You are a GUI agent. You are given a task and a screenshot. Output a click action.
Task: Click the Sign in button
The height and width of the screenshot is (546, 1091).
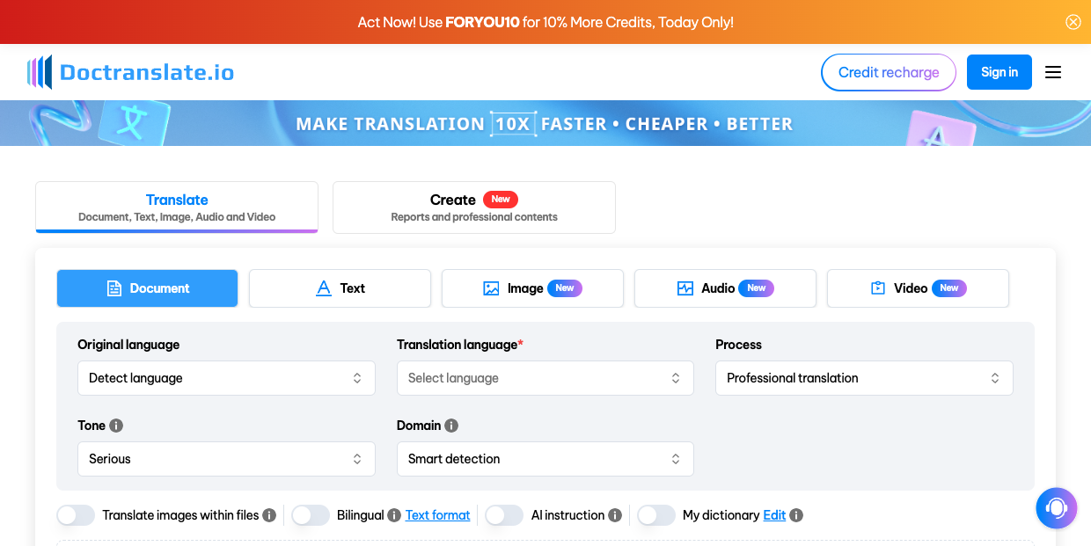[x=999, y=71]
